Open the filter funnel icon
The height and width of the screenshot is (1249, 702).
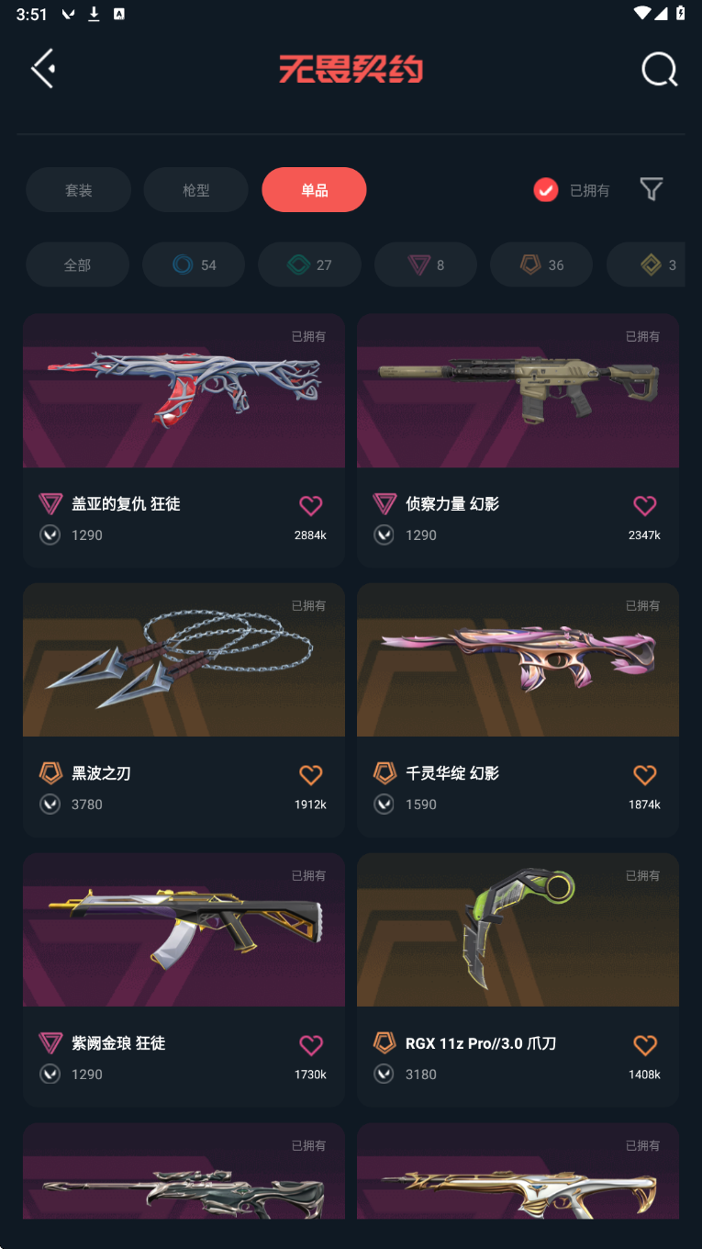(652, 189)
